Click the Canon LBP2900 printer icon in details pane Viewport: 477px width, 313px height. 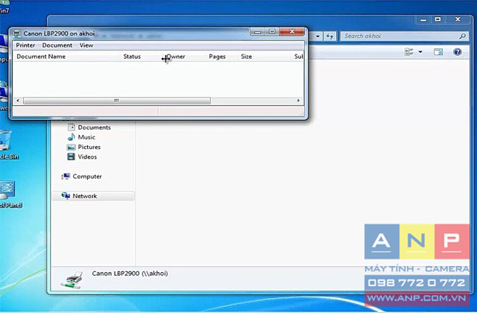(x=72, y=279)
